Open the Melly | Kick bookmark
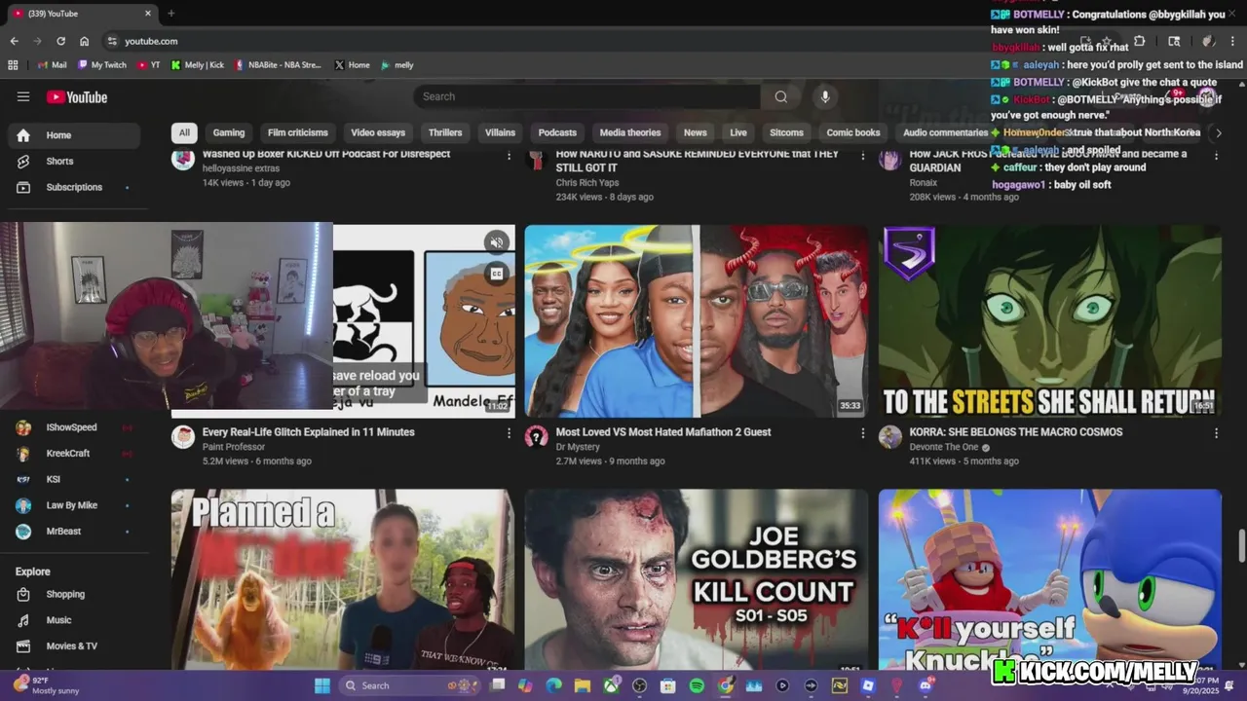Image resolution: width=1247 pixels, height=701 pixels. click(x=197, y=65)
